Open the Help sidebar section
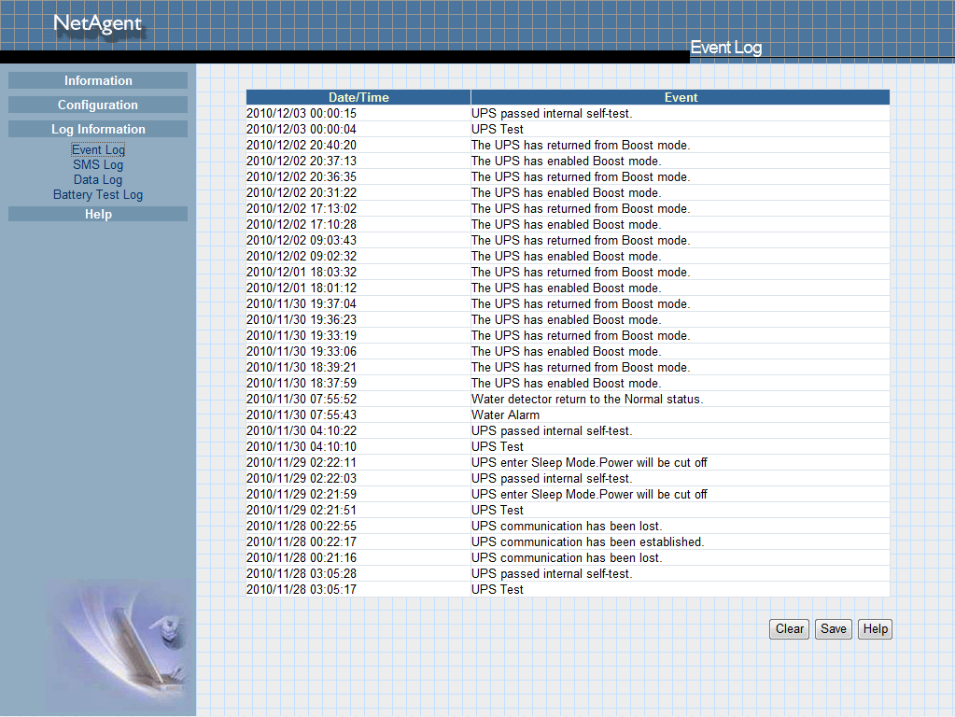The width and height of the screenshot is (955, 717). (x=98, y=214)
